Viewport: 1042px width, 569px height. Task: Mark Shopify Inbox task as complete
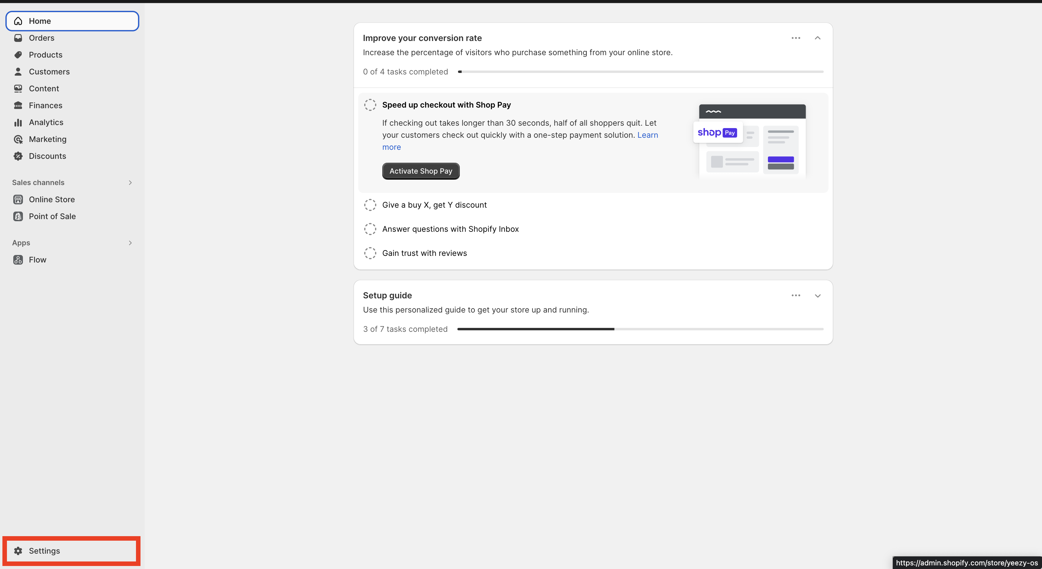pos(370,229)
